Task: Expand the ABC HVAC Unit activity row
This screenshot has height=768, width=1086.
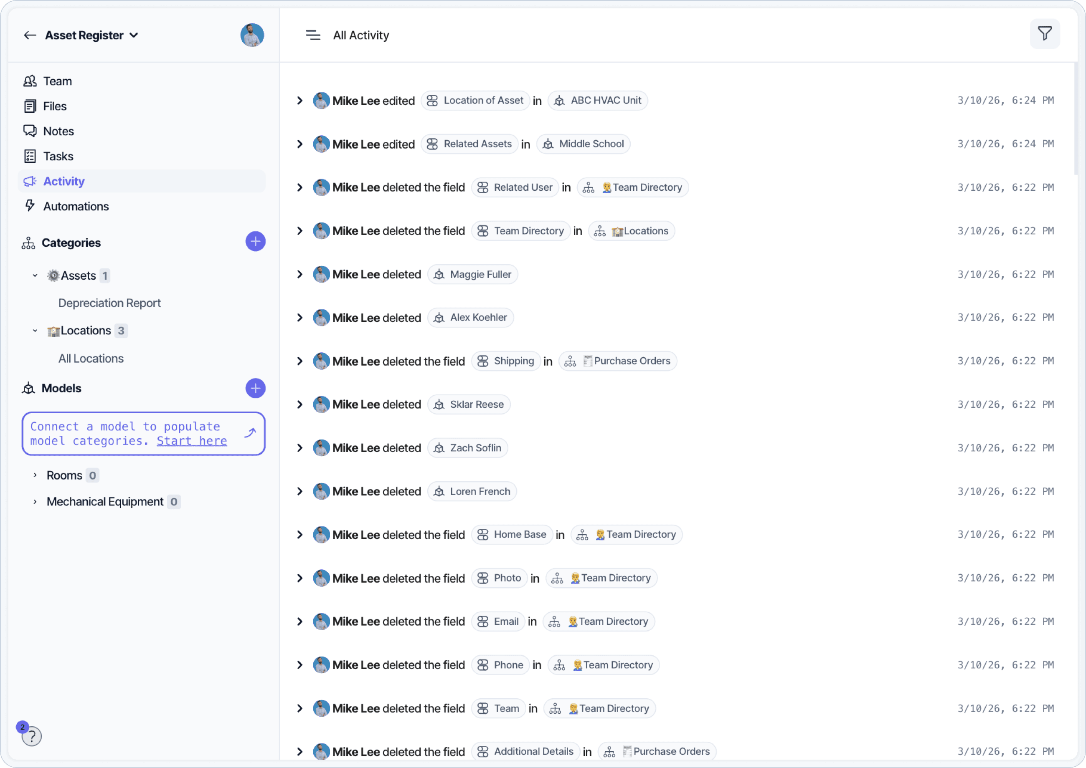Action: (x=299, y=101)
